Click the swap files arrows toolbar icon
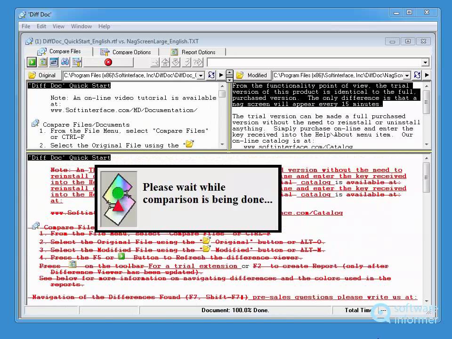 54,62
